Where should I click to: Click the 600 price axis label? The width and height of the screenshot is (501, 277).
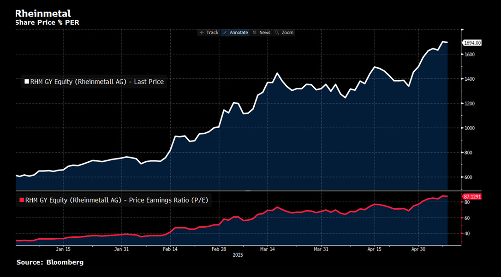[x=468, y=177]
